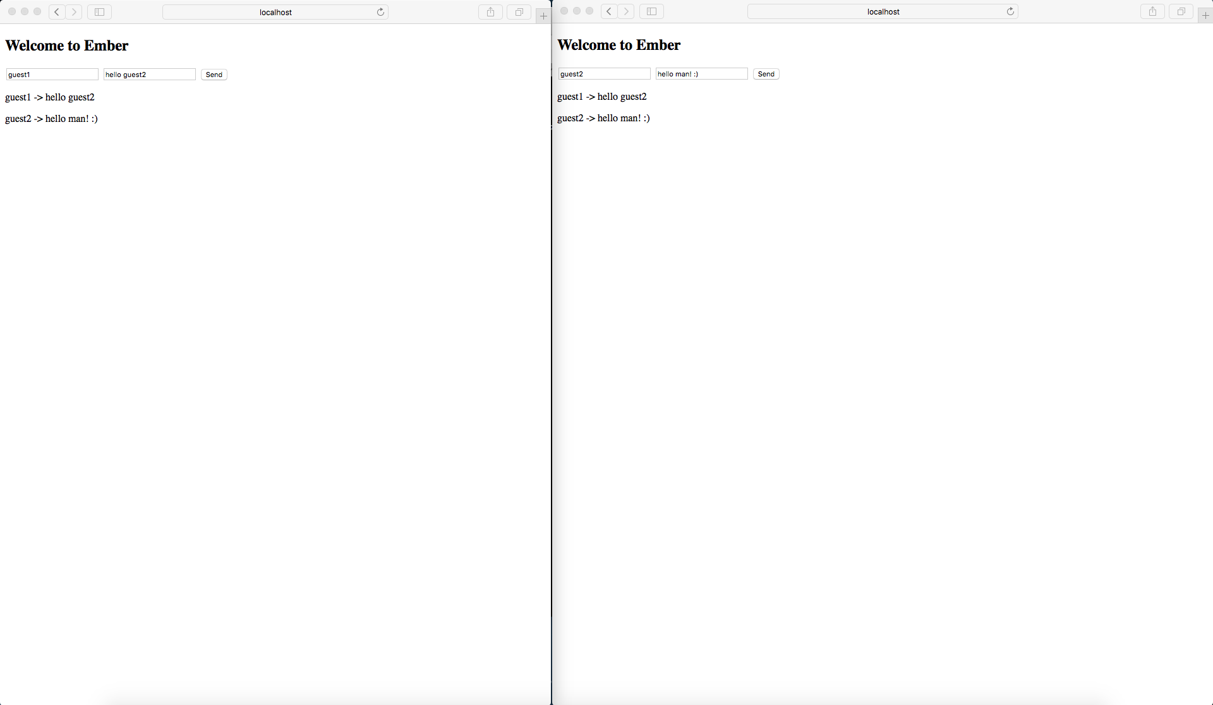Click 'Welcome to Ember' heading in left window
Screen dimensions: 1213x705
pyautogui.click(x=67, y=45)
